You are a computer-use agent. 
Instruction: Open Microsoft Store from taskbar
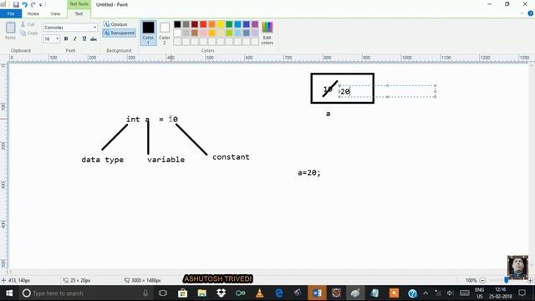[x=182, y=293]
